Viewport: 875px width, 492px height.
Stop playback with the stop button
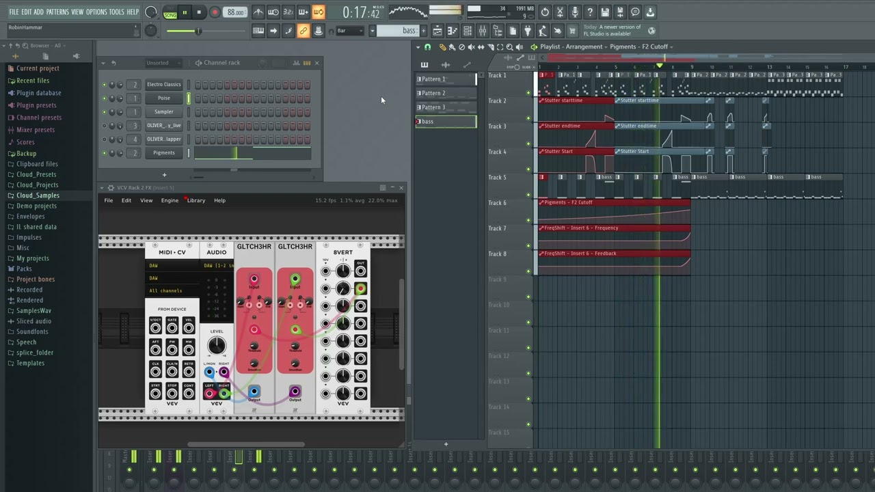coord(199,12)
